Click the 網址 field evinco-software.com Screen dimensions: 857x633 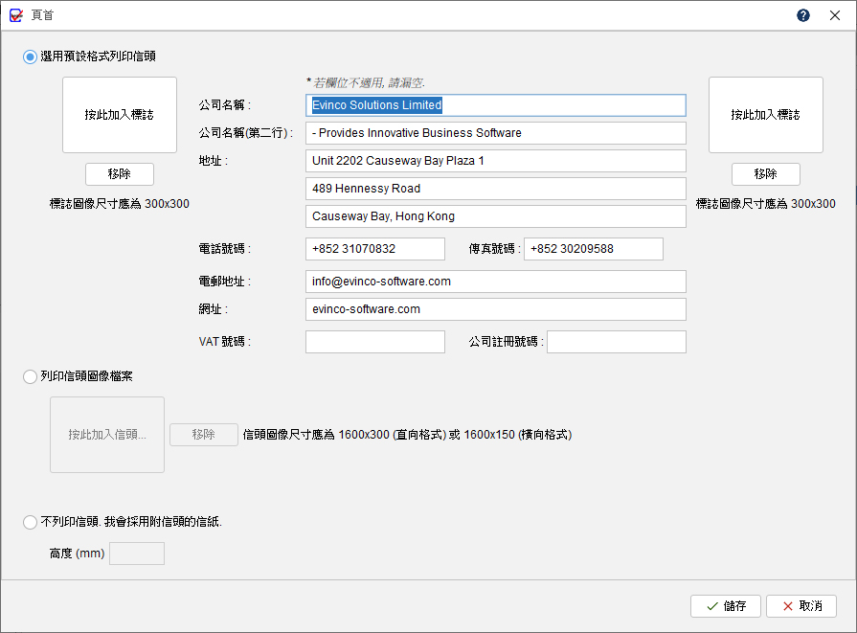tap(496, 309)
